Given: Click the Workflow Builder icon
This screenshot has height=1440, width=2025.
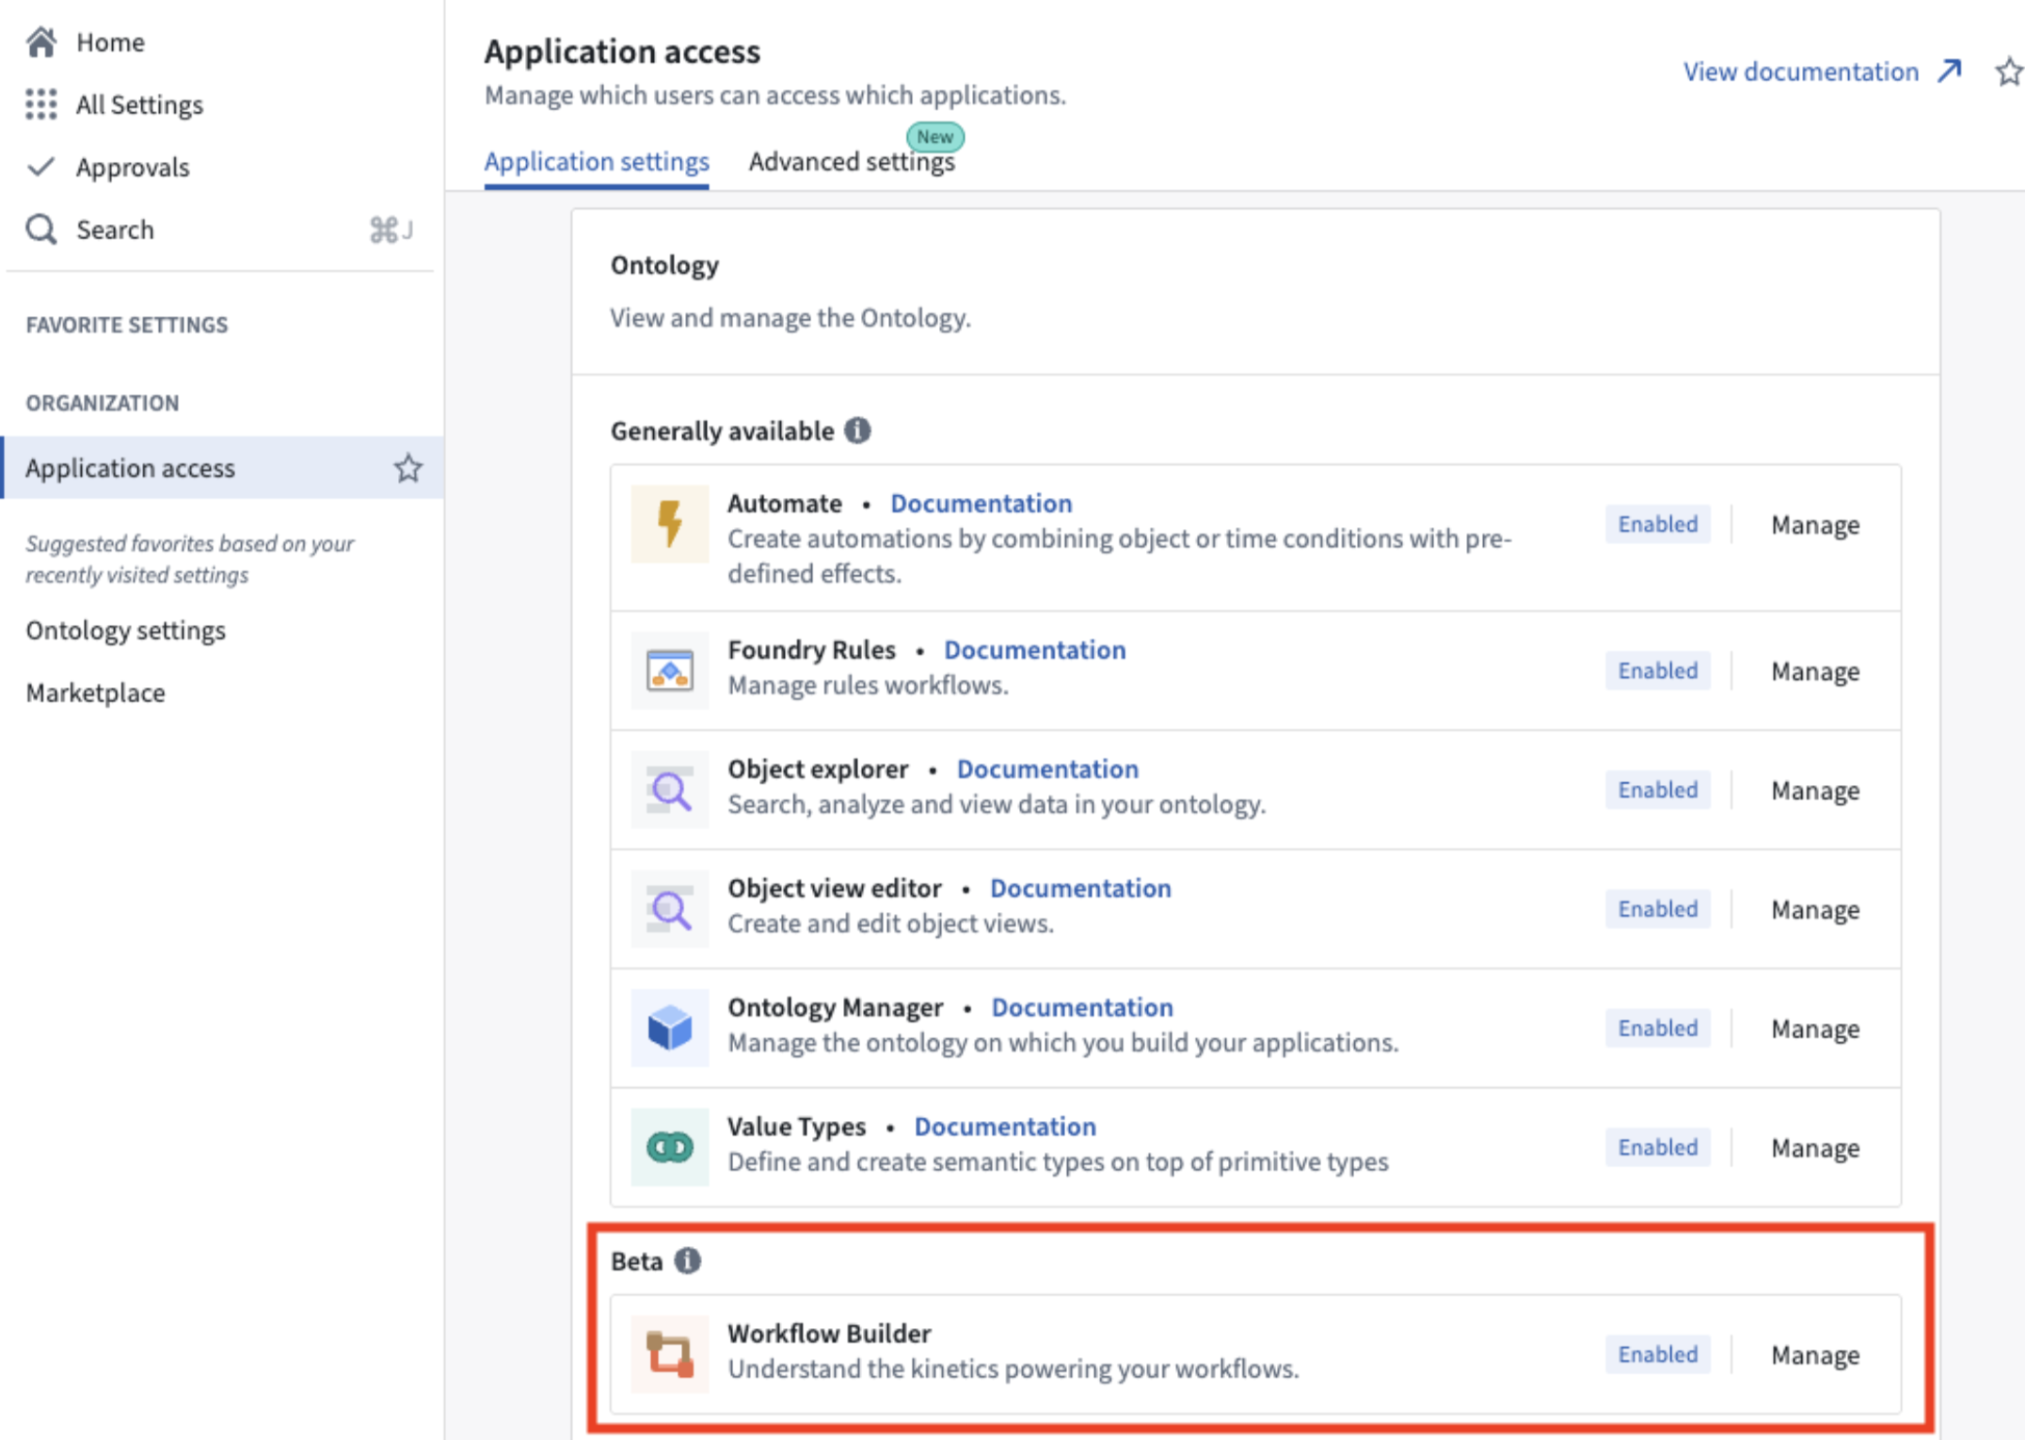Looking at the screenshot, I should click(670, 1353).
